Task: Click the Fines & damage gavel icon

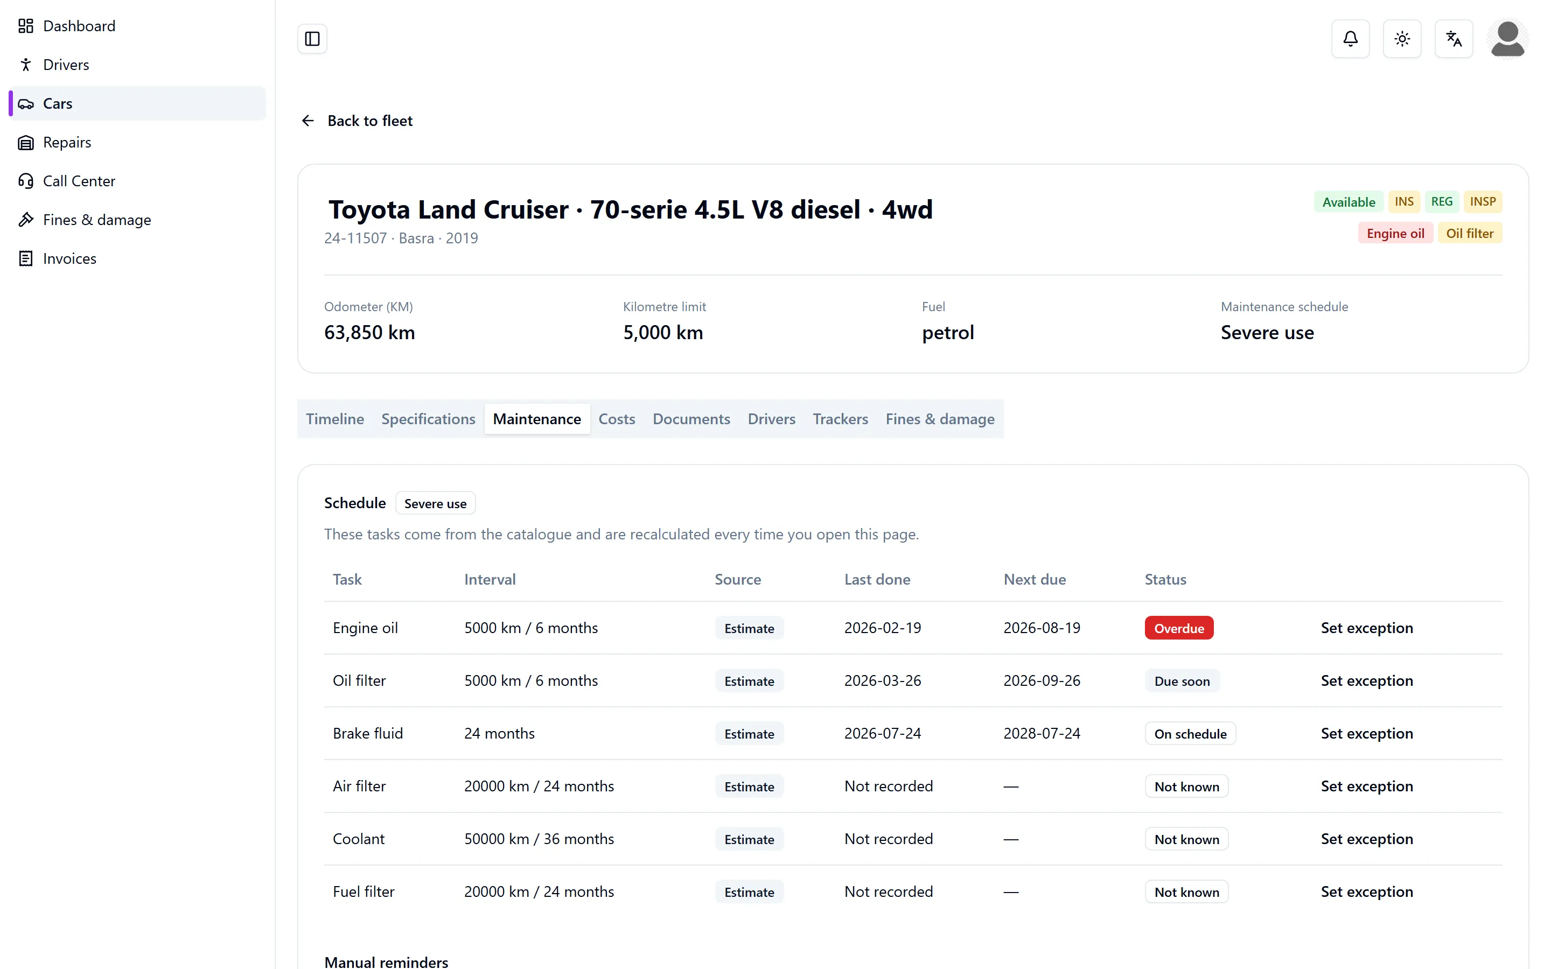Action: (26, 220)
